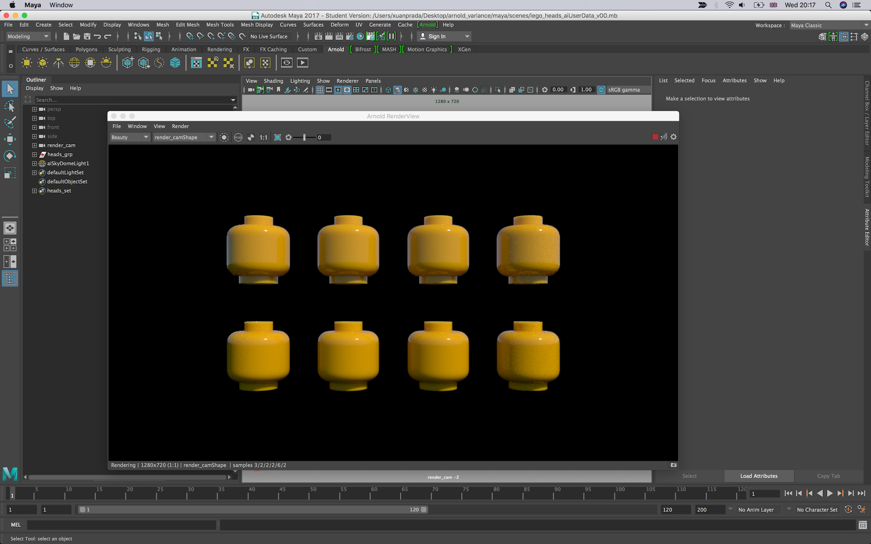Open the Workspace Maya Classic dropdown
The image size is (871, 544).
click(829, 25)
